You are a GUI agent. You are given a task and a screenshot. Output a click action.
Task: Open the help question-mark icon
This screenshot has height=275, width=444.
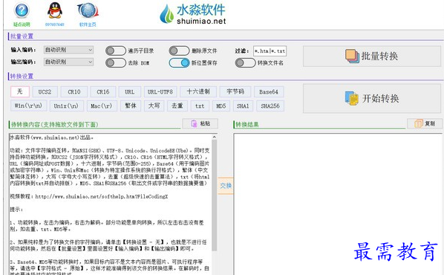[22, 10]
